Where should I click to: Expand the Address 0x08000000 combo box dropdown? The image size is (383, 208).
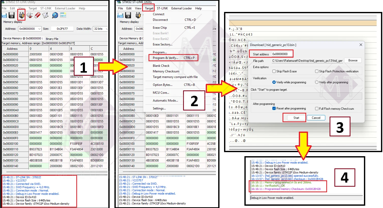click(x=39, y=29)
